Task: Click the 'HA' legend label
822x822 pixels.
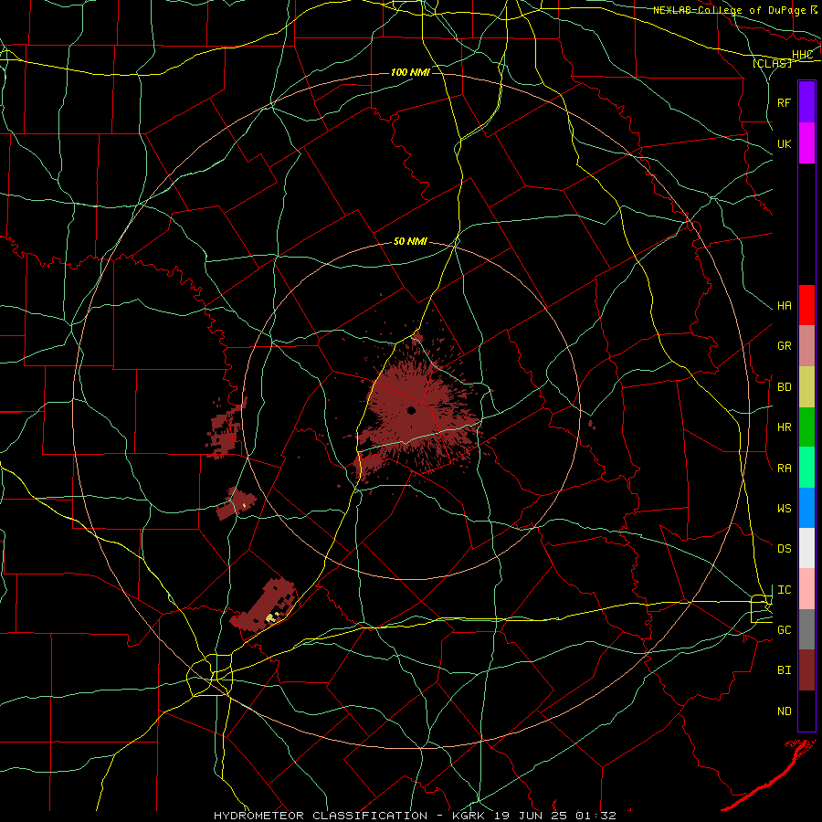Action: click(784, 306)
